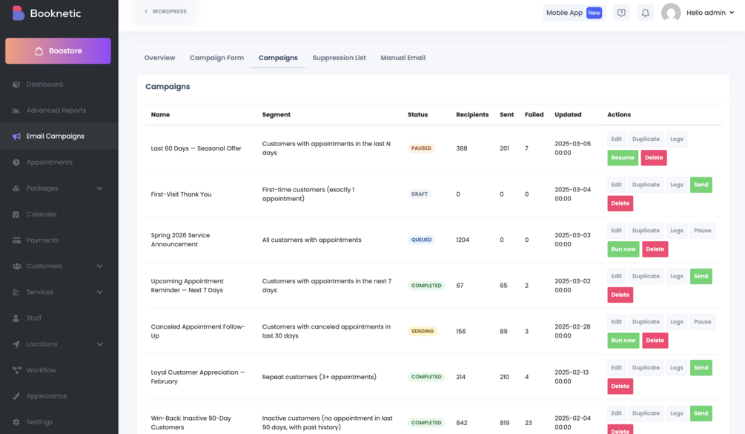The image size is (745, 434).
Task: Expand the Customers sidebar submenu
Action: click(x=99, y=266)
